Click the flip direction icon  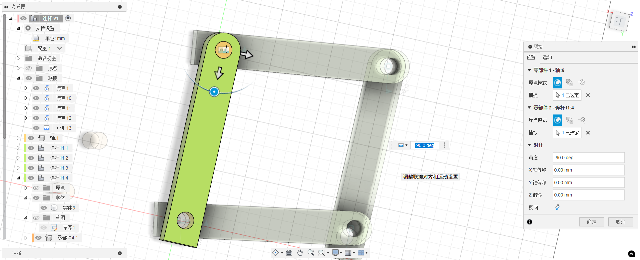click(557, 207)
